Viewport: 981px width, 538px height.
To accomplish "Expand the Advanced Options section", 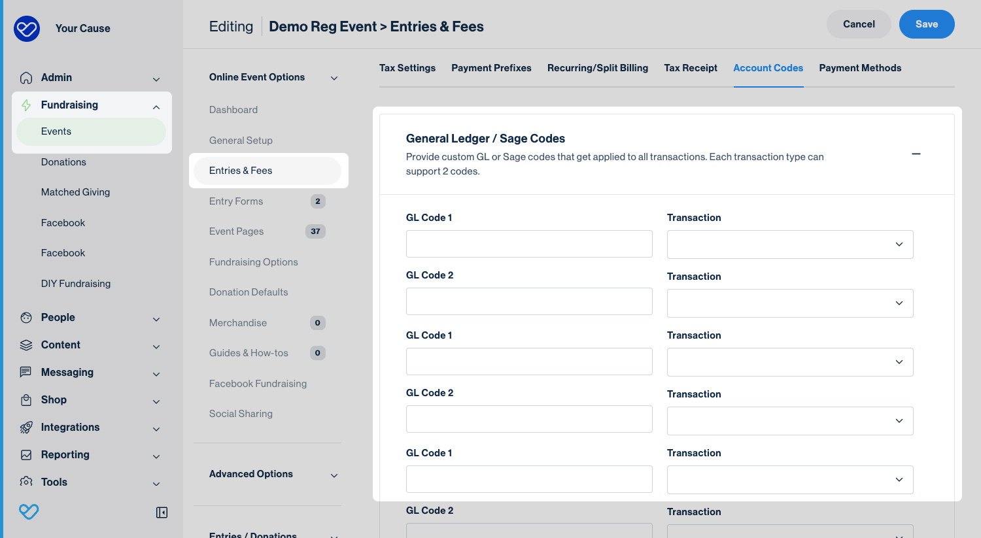I will coord(334,475).
